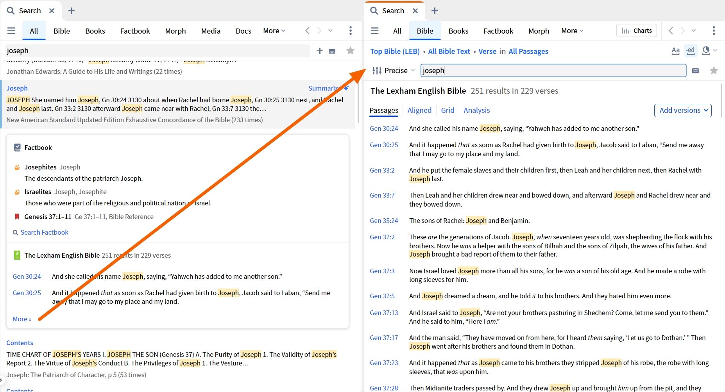Open hamburger menu in left Search panel
Screen dimensions: 725x392
click(11, 31)
